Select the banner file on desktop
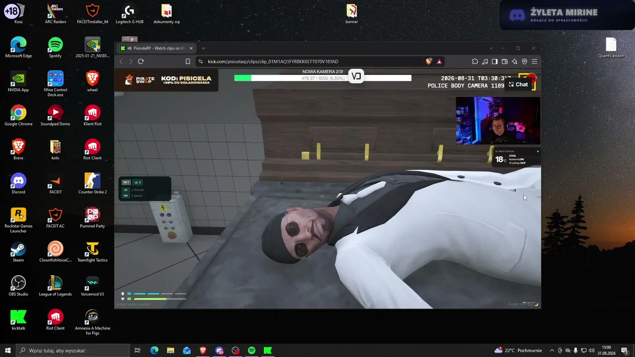635x357 pixels. point(352,13)
